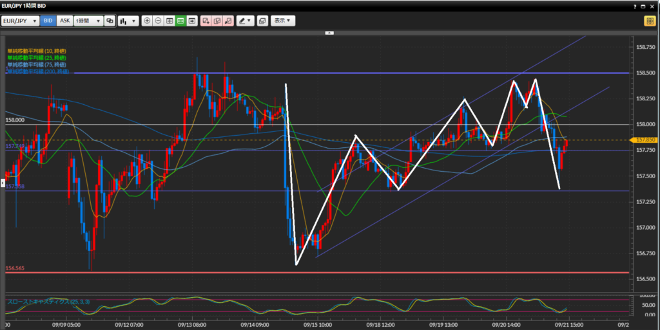This screenshot has width=660, height=330.
Task: Select the 単純移動平均線 (10, 終値) indicator label
Action: [x=36, y=51]
